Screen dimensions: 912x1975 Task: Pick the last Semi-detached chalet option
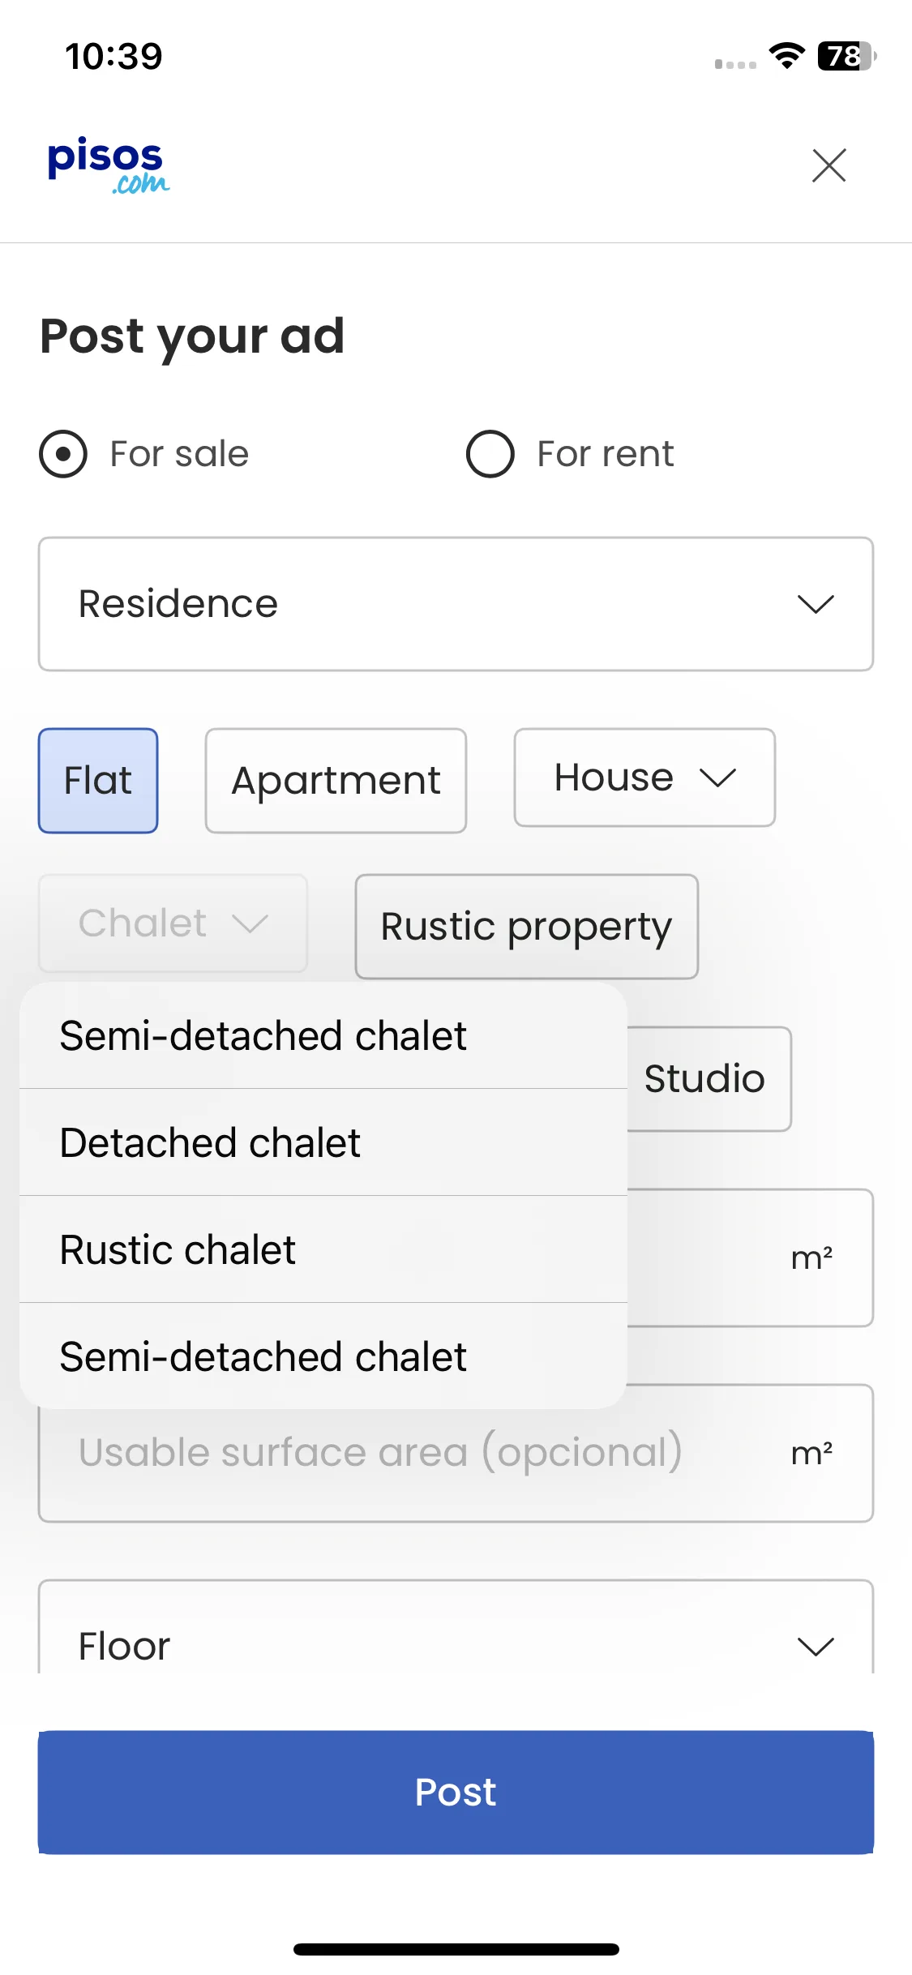pyautogui.click(x=323, y=1357)
